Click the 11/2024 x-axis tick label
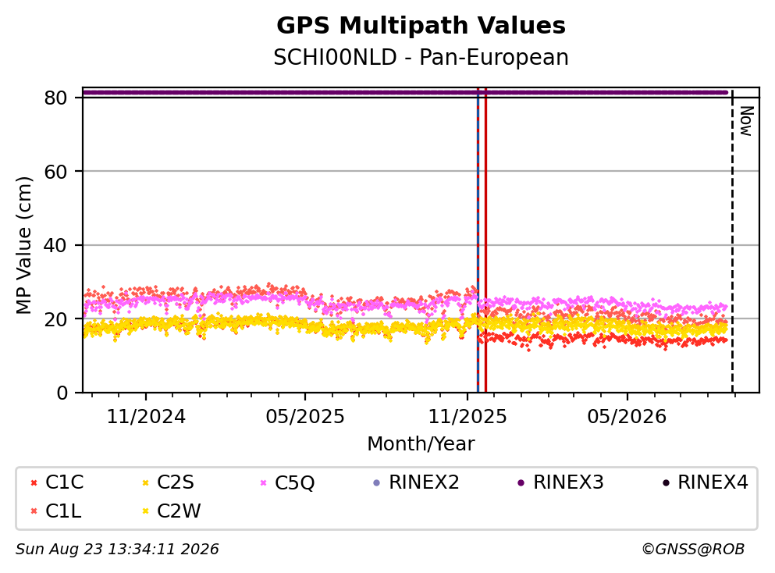 click(146, 417)
